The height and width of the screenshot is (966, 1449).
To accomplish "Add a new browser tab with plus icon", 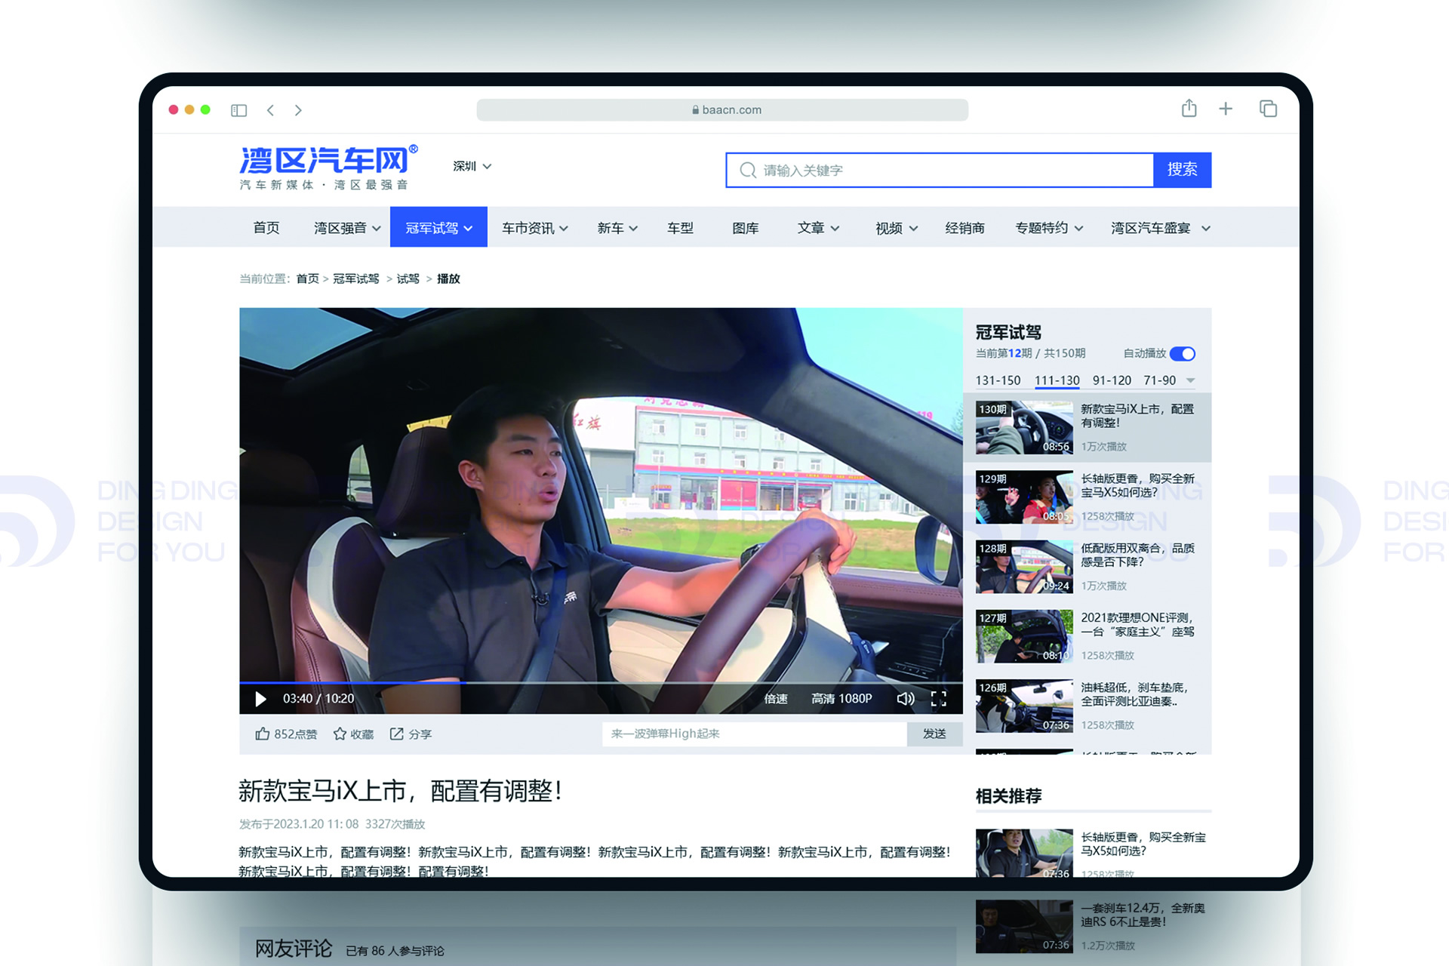I will pos(1226,109).
